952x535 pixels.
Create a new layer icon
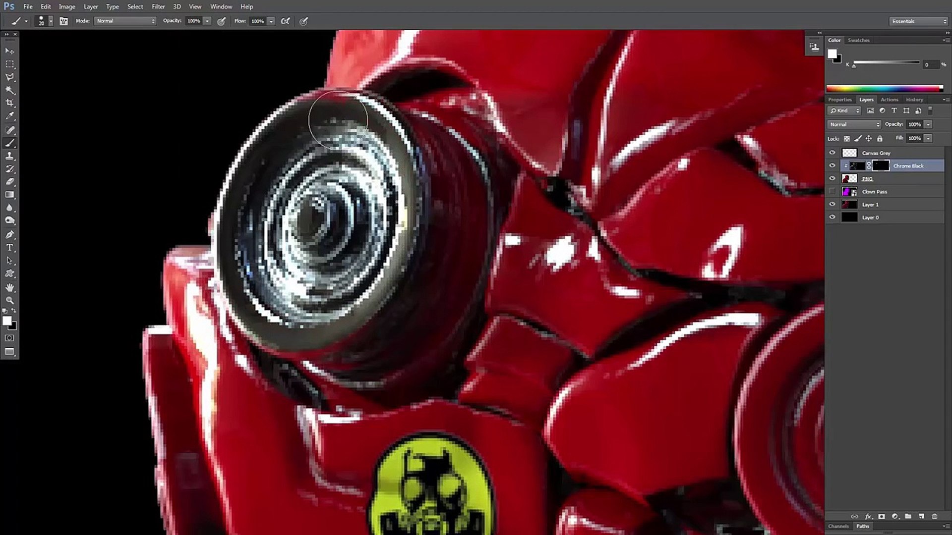(921, 516)
